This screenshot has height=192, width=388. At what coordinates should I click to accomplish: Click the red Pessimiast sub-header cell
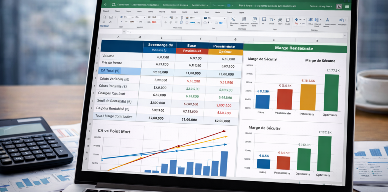(192, 51)
